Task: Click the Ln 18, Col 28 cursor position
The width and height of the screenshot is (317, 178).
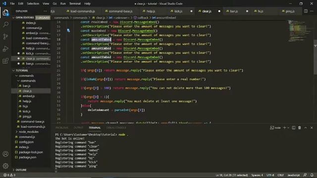Action: (x=232, y=175)
